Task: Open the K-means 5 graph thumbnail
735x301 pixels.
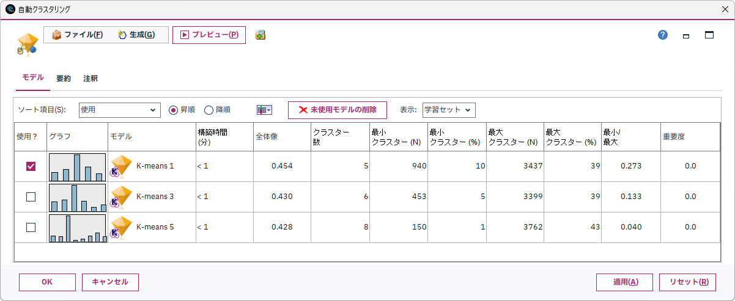Action: (x=78, y=227)
